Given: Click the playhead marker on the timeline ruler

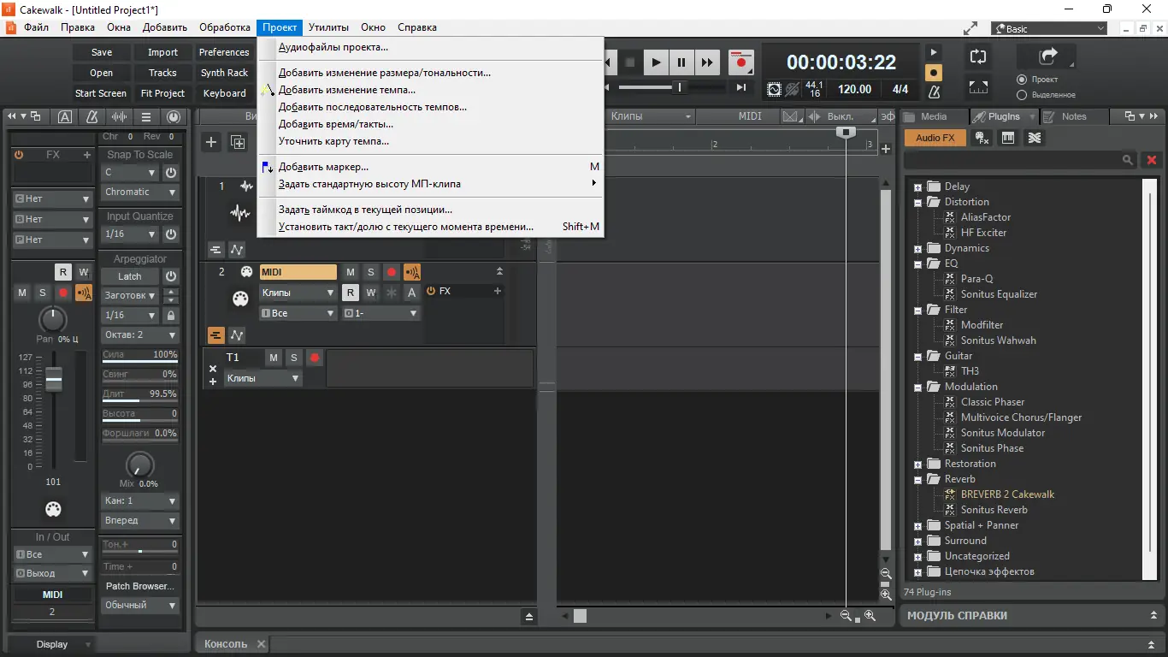Looking at the screenshot, I should pyautogui.click(x=846, y=133).
